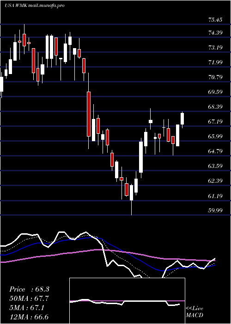Click the 70.79 price axis label
The width and height of the screenshot is (231, 324).
(x=215, y=77)
